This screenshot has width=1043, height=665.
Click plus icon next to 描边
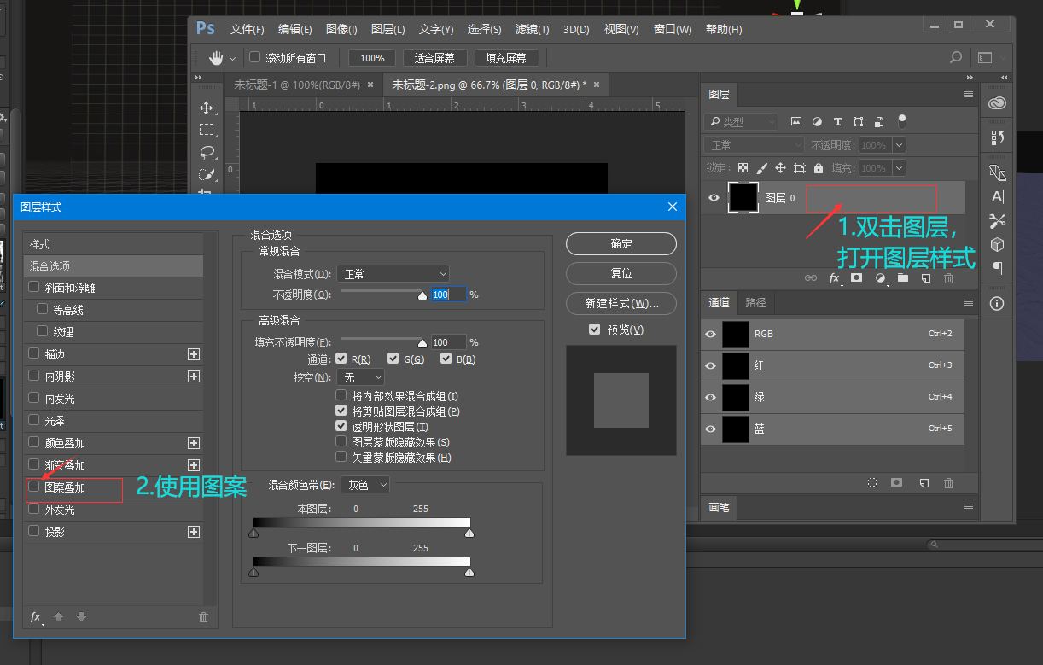pyautogui.click(x=194, y=354)
